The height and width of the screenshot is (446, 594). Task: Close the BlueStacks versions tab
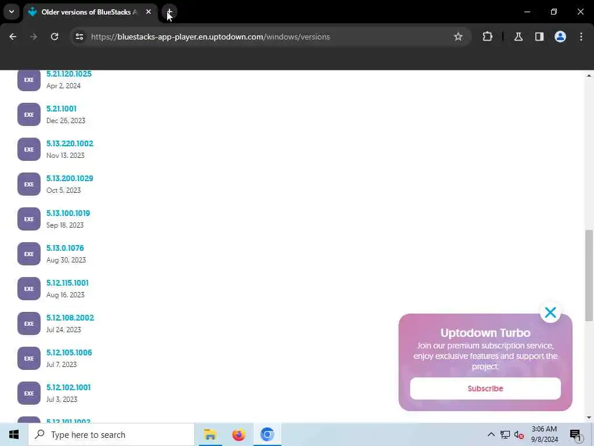click(x=148, y=12)
